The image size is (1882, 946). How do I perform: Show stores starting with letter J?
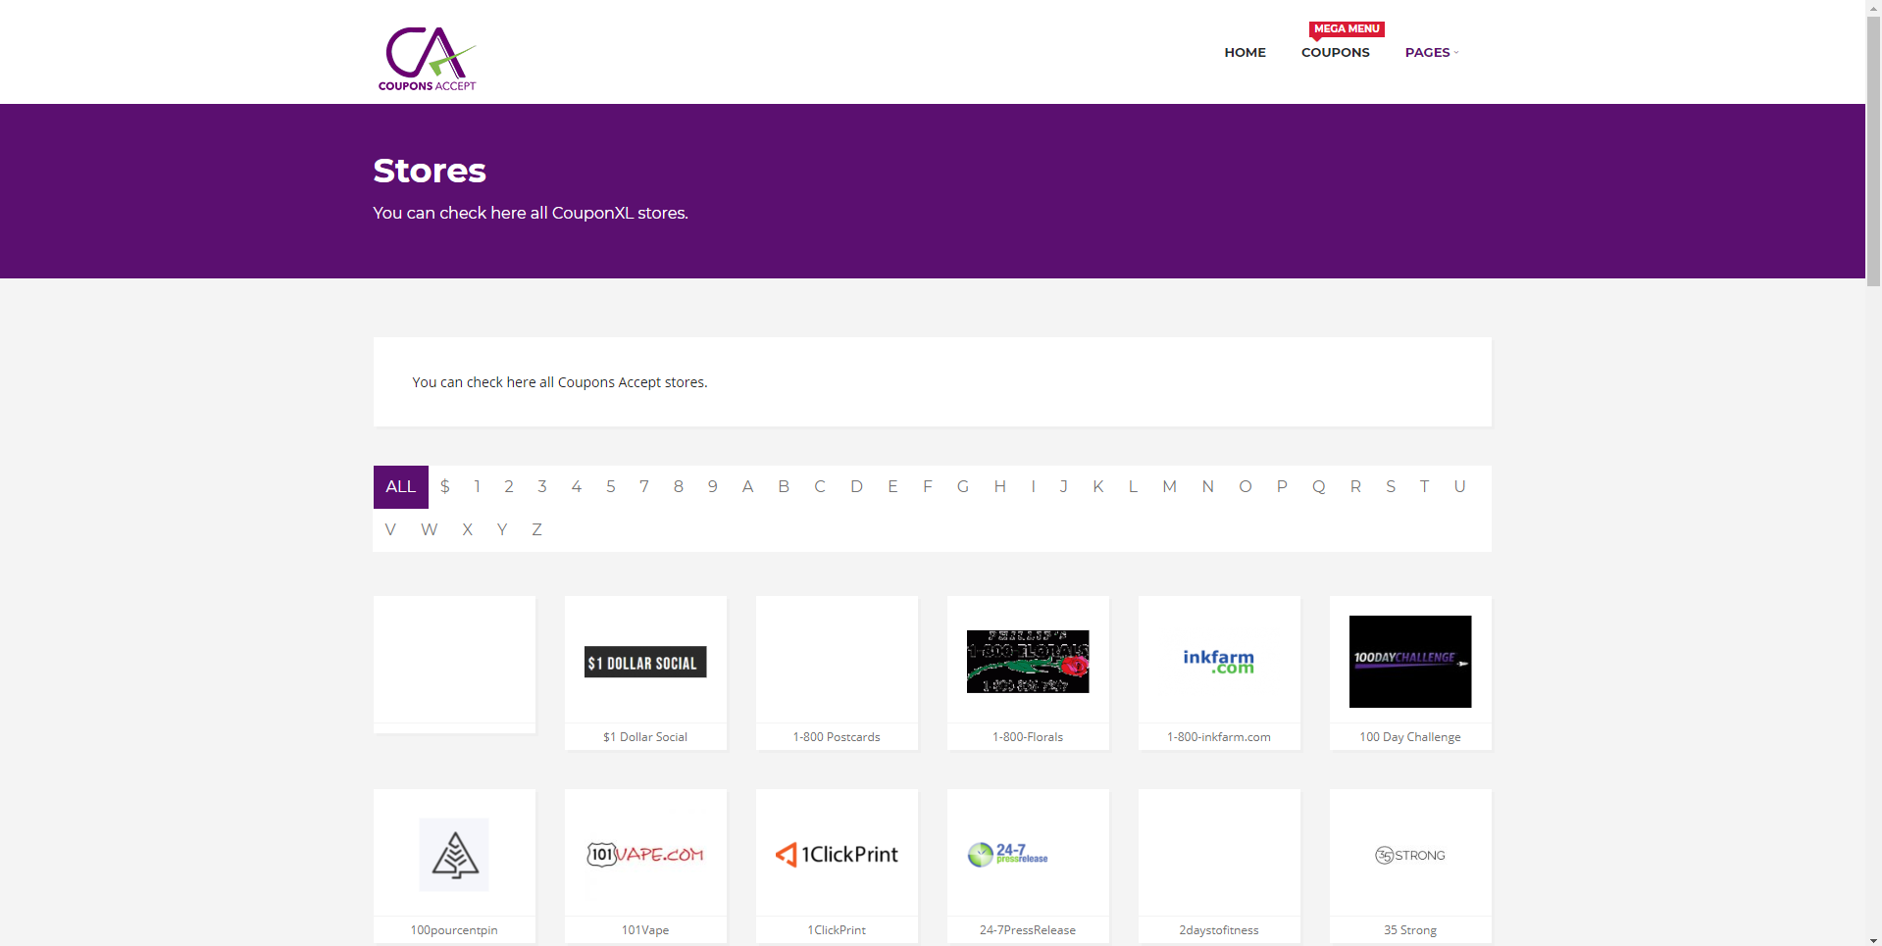pos(1064,487)
